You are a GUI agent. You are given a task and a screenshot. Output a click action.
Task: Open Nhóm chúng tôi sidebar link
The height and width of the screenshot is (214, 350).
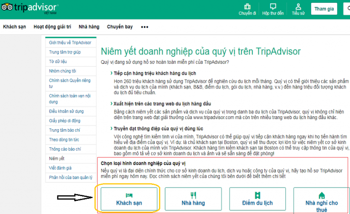click(62, 71)
